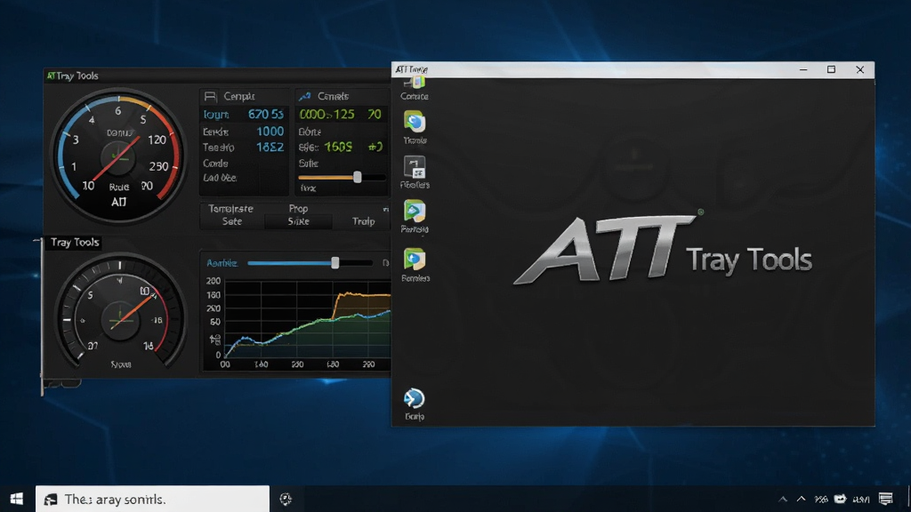Click the orange slider handle under 'Sitle'
This screenshot has width=911, height=512.
[x=358, y=177]
